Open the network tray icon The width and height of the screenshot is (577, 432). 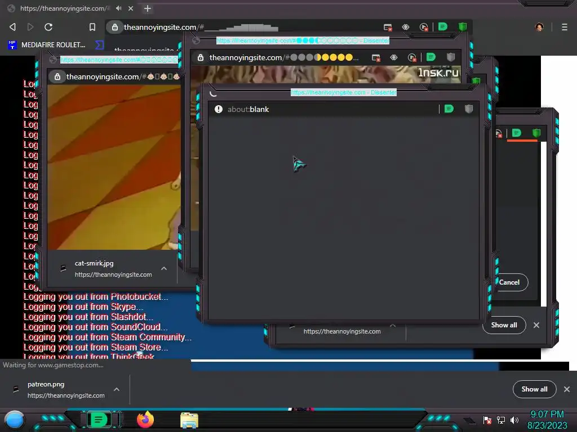click(501, 420)
